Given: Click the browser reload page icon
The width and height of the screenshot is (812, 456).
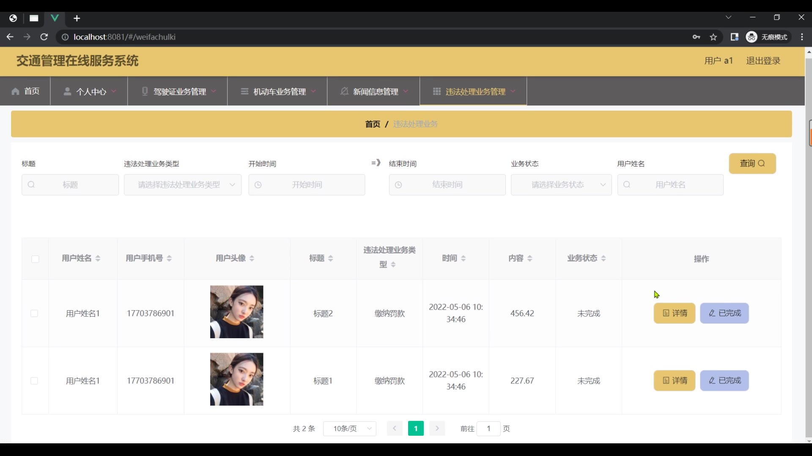Looking at the screenshot, I should point(44,37).
